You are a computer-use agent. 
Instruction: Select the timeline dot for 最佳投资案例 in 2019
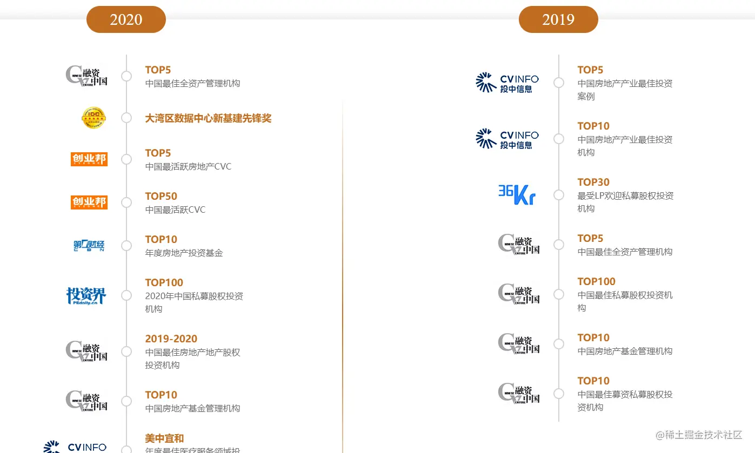coord(559,83)
